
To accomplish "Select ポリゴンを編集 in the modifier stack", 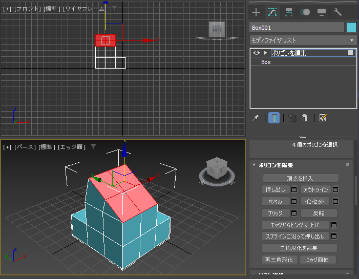I will click(x=289, y=53).
